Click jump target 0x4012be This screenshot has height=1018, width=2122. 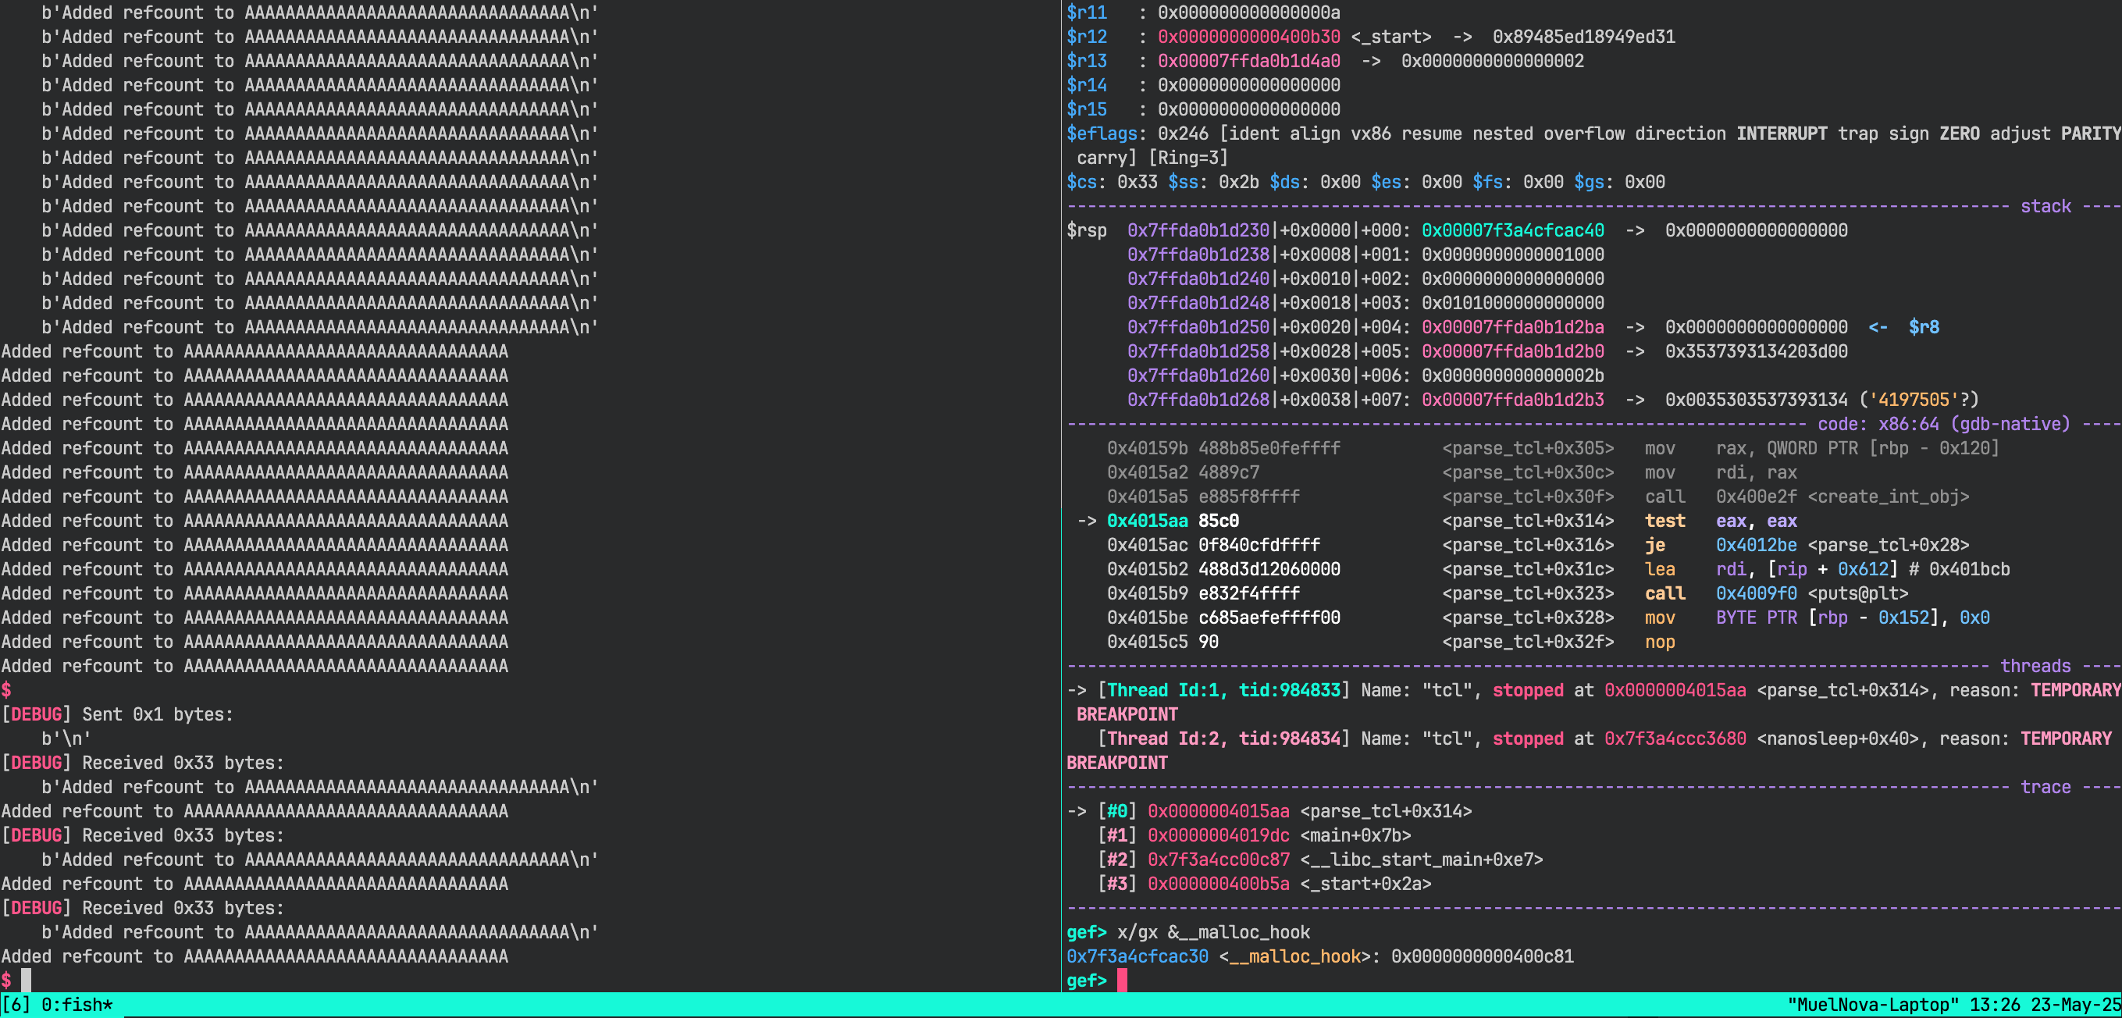coord(1757,545)
